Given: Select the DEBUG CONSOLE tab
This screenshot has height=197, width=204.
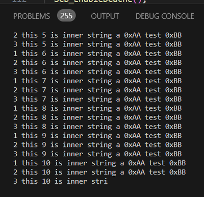Looking at the screenshot, I should pyautogui.click(x=165, y=16).
